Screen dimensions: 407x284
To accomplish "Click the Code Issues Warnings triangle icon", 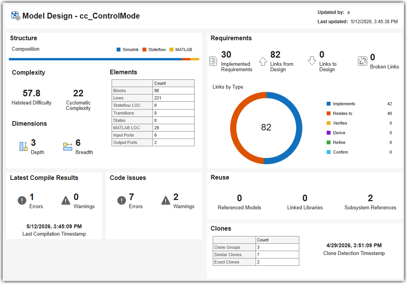I will pos(166,200).
